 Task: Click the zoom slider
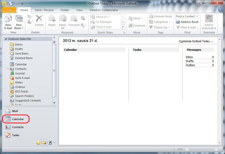click(201, 149)
